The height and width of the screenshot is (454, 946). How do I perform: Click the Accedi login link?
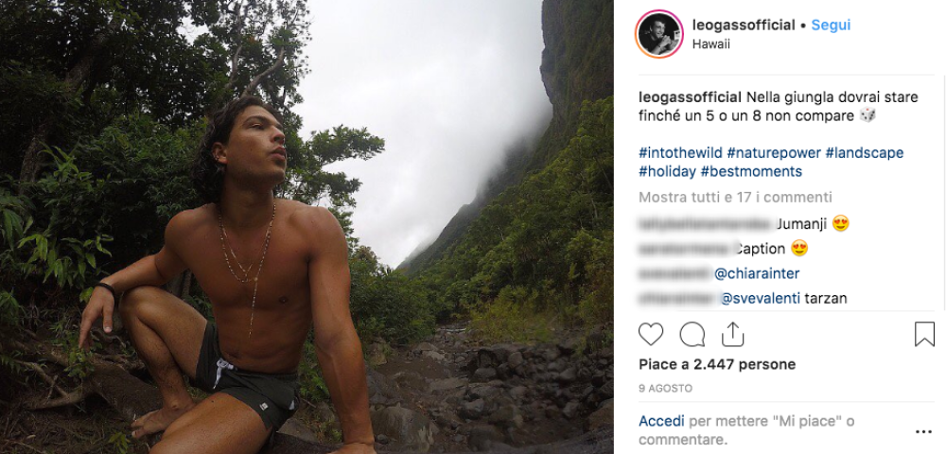(x=660, y=420)
